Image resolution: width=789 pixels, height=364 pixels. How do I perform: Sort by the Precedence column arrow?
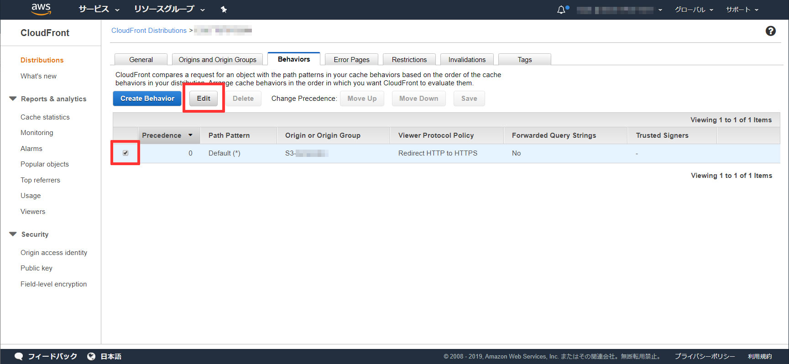(x=190, y=135)
